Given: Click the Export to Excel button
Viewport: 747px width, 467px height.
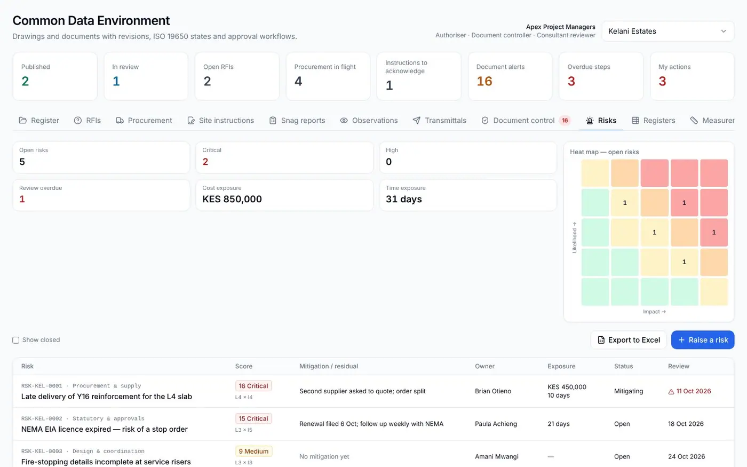Looking at the screenshot, I should pos(629,340).
